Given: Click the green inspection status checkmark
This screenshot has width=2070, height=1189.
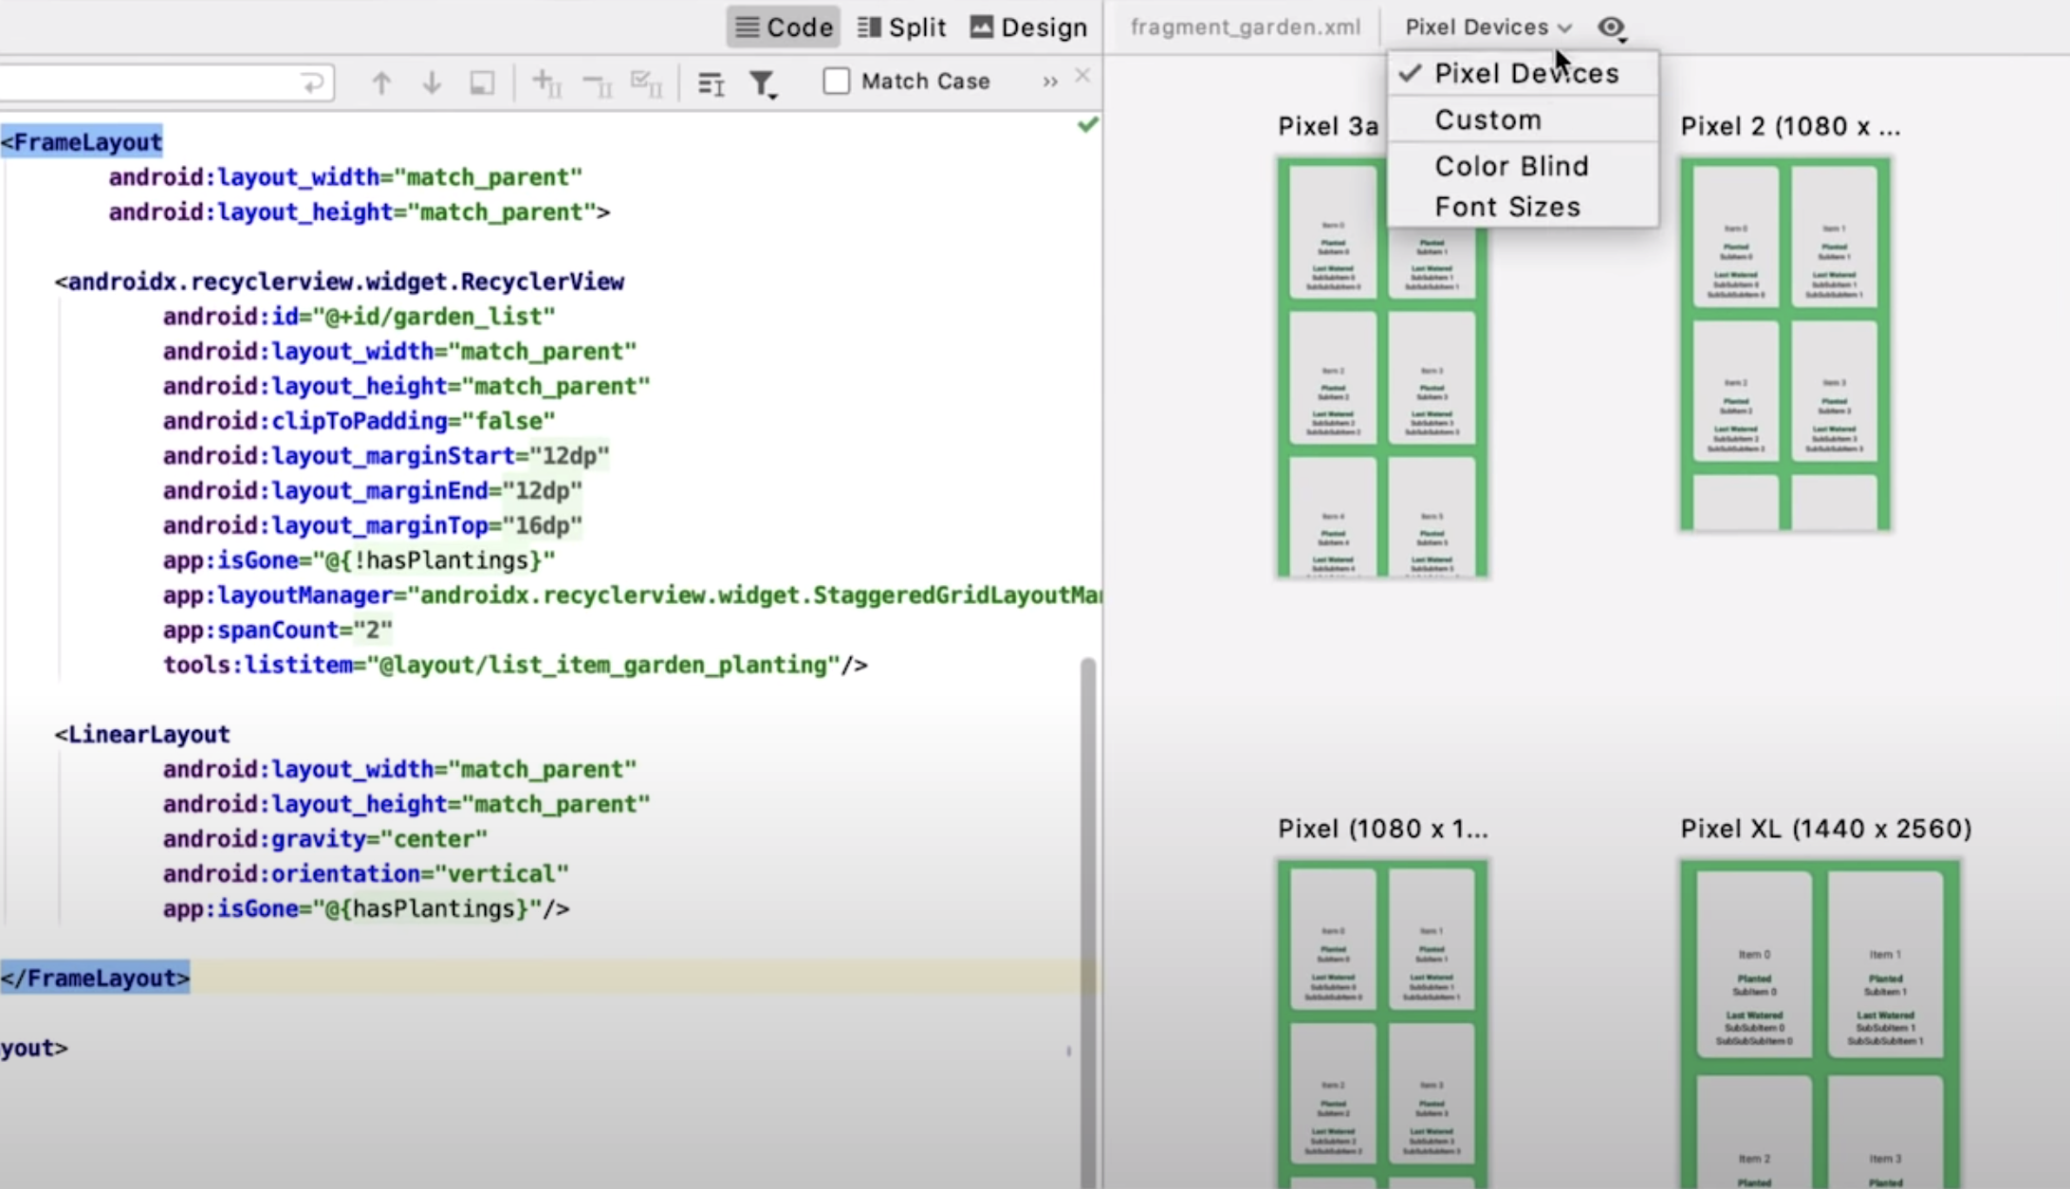Looking at the screenshot, I should tap(1087, 124).
